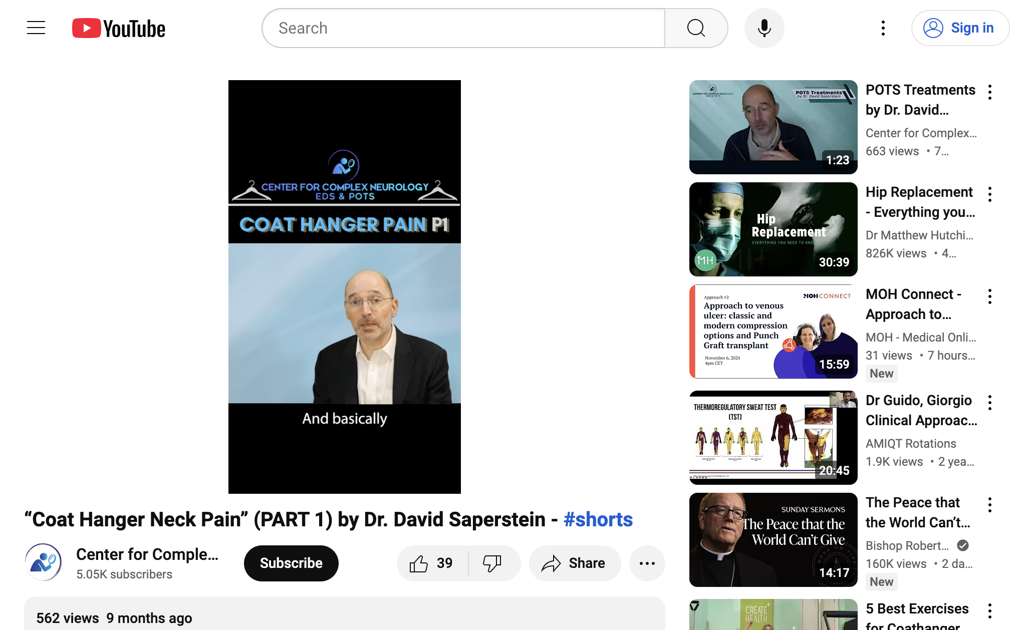Click the Sign in person avatar icon
This screenshot has height=630, width=1026.
click(x=933, y=28)
